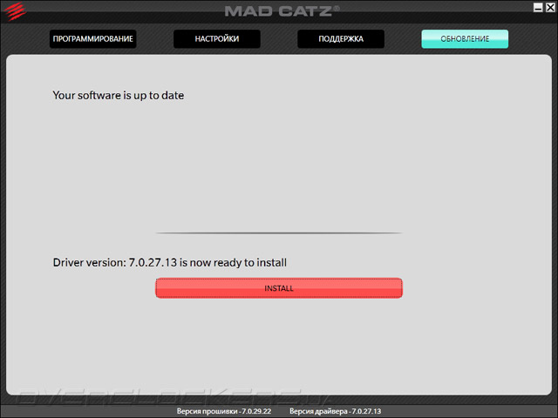Switch to the НАСТРОЙКИ tab

point(217,38)
